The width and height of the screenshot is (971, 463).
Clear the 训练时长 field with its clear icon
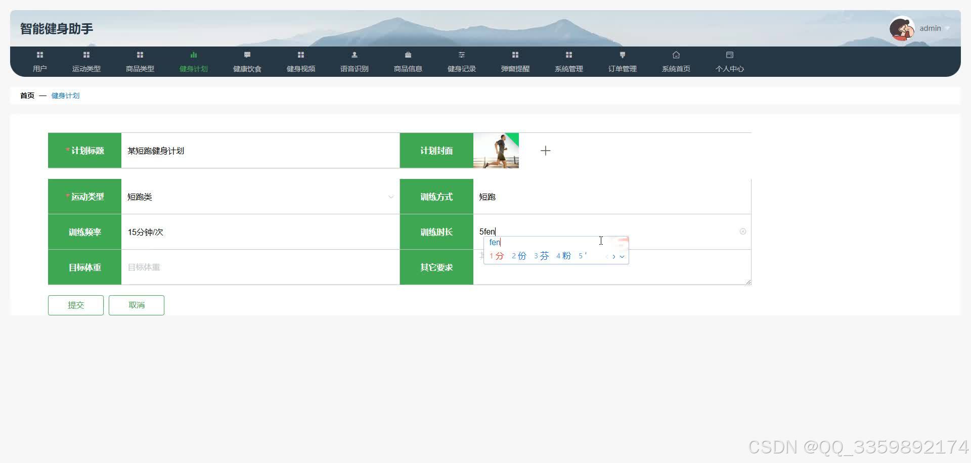(x=743, y=231)
